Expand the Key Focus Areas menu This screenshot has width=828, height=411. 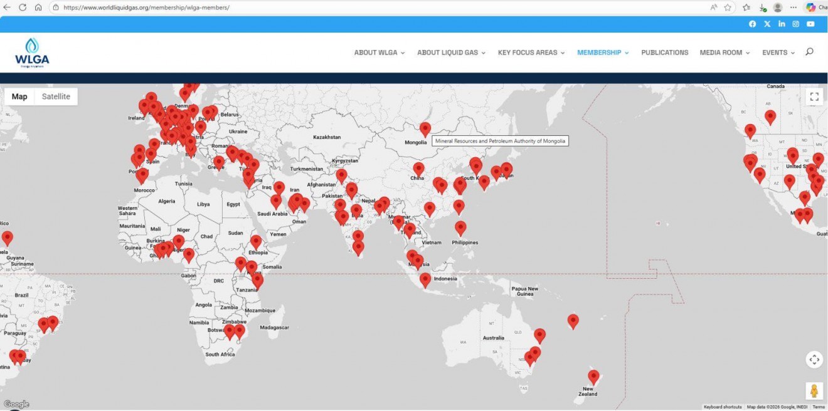click(531, 53)
